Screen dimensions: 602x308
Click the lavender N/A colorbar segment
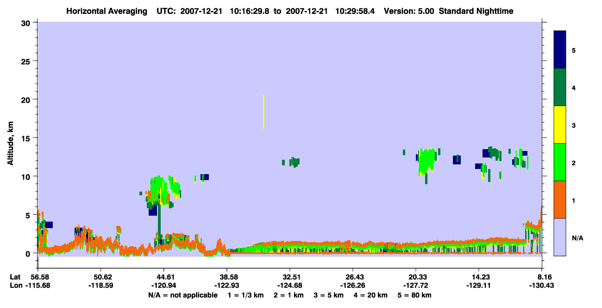click(x=560, y=237)
